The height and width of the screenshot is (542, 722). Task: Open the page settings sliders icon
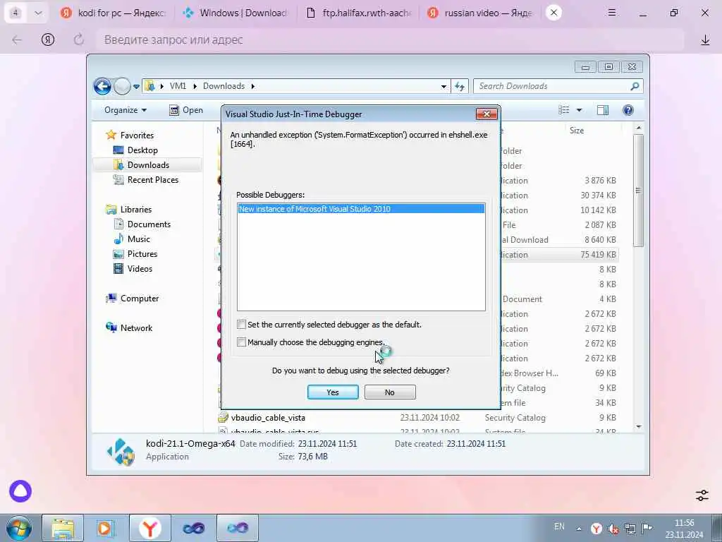702,495
